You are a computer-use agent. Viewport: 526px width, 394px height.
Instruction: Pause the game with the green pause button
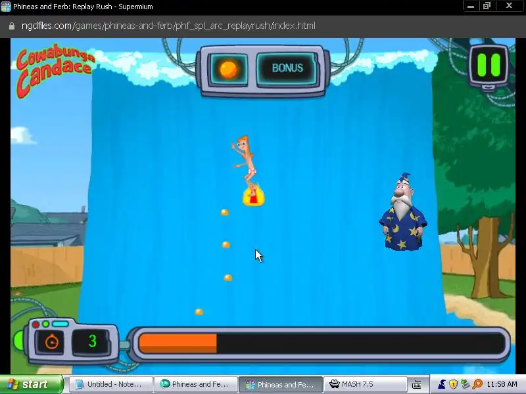click(489, 64)
